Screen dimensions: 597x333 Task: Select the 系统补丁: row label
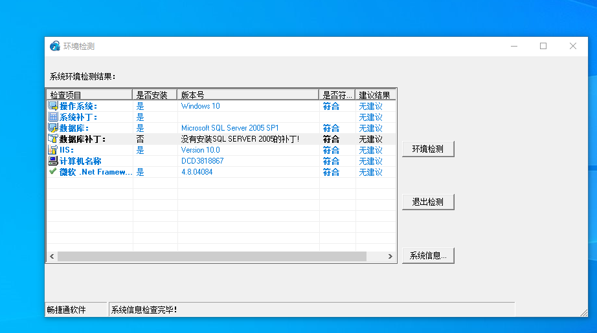pos(78,117)
